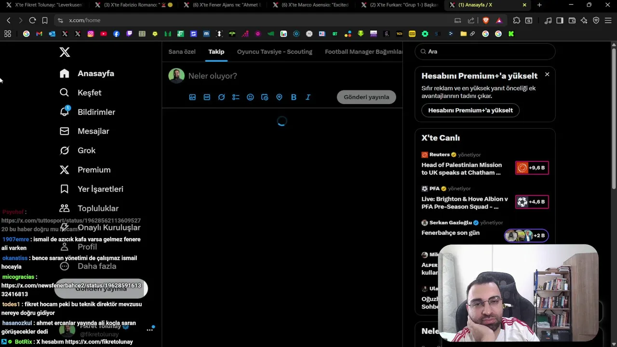Select the Takip tab
This screenshot has width=617, height=347.
[216, 52]
